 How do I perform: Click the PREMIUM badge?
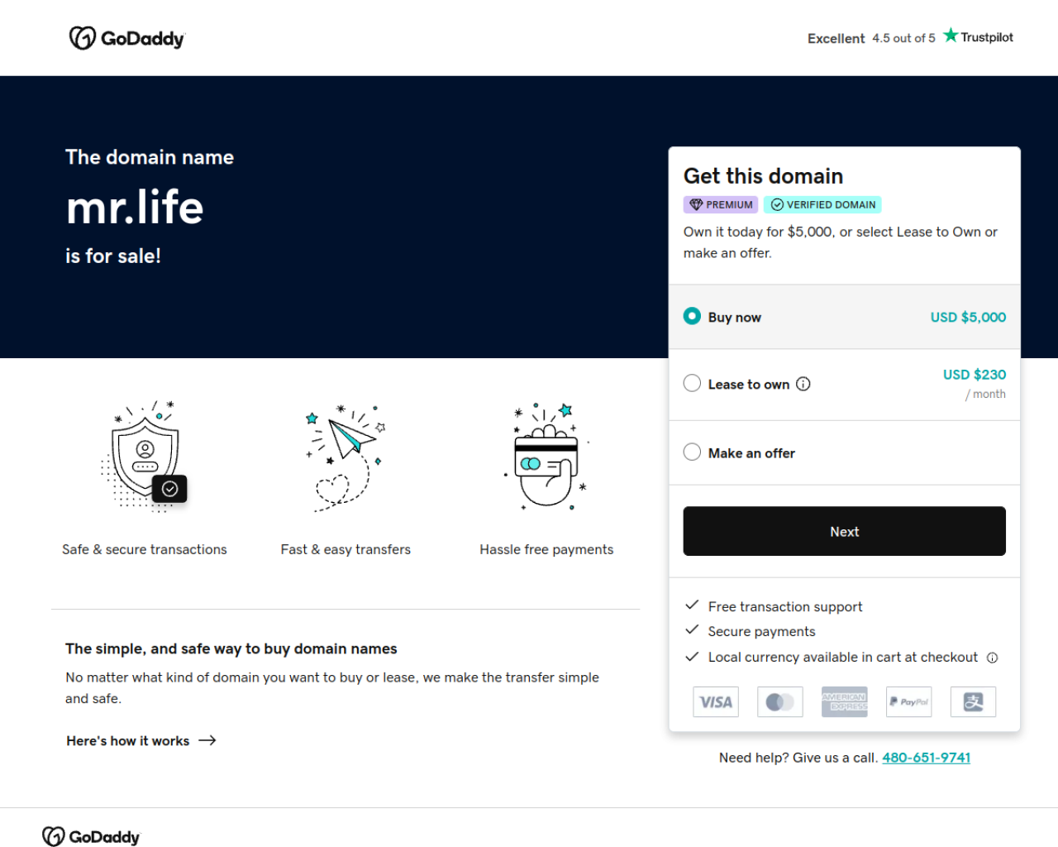click(x=721, y=204)
